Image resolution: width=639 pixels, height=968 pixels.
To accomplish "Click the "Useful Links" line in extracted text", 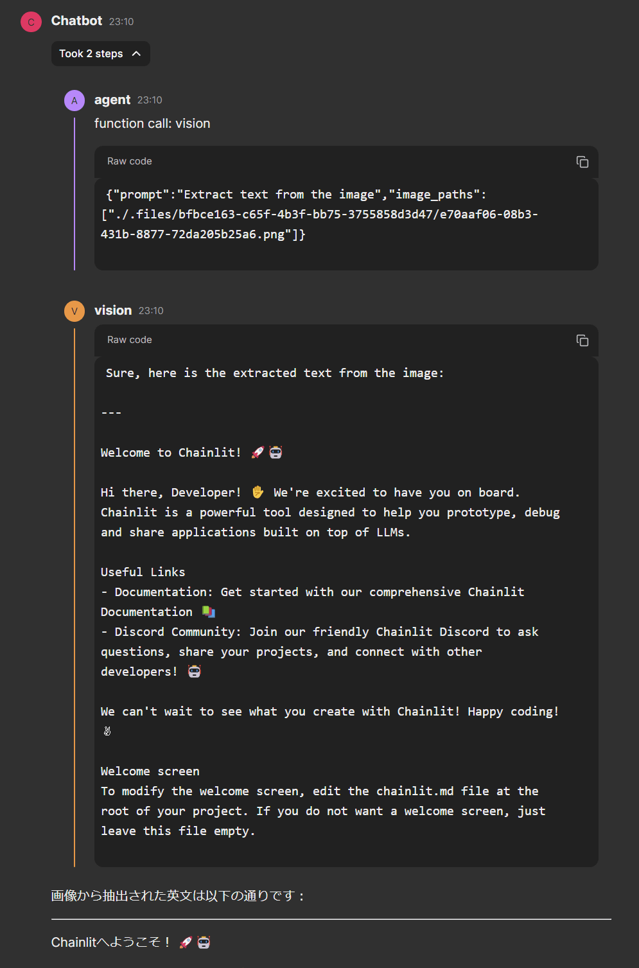I will tap(143, 572).
